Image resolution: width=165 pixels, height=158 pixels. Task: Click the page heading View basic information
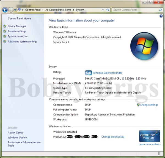click(82, 20)
